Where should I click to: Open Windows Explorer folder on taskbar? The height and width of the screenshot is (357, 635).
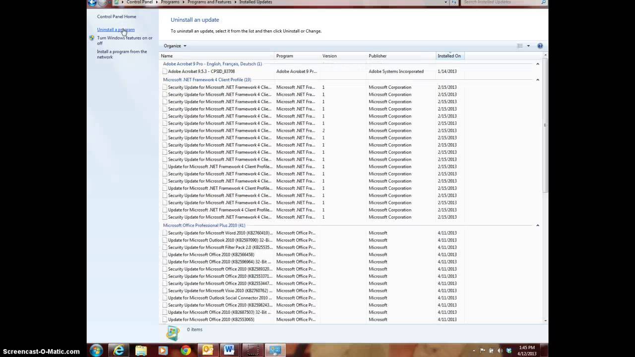141,351
